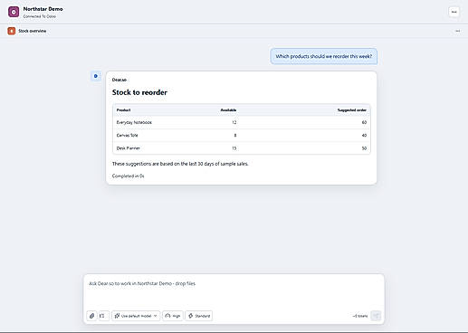Click the purple Northstar Demo app icon
The height and width of the screenshot is (333, 468).
[14, 12]
